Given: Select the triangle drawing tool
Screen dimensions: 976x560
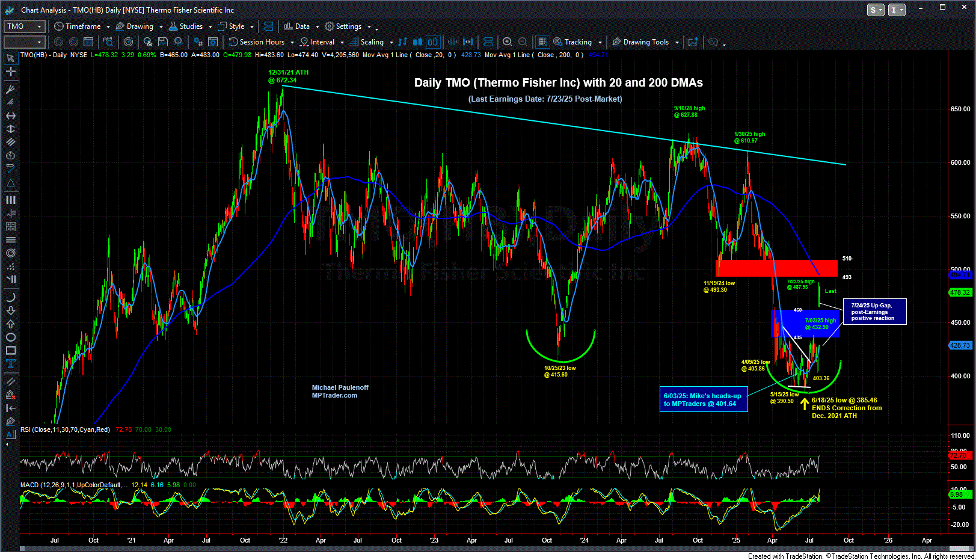Looking at the screenshot, I should 10,182.
